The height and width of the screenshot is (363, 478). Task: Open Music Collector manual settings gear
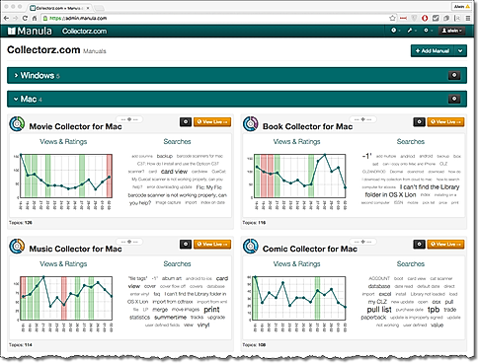(186, 245)
